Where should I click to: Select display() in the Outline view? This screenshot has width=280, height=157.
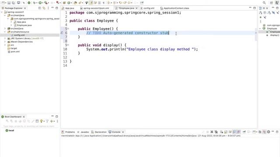(x=274, y=35)
